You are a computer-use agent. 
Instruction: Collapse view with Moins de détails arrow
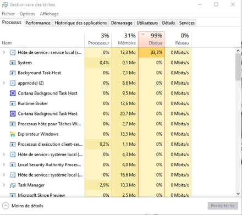[x=5, y=206]
